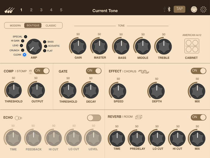The width and height of the screenshot is (210, 158).
Task: Select preset slot number 3
Action: coord(41,10)
